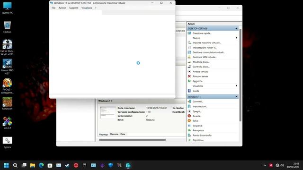Open Gestione SAN virtuale
The height and width of the screenshot is (170, 303).
pyautogui.click(x=205, y=57)
